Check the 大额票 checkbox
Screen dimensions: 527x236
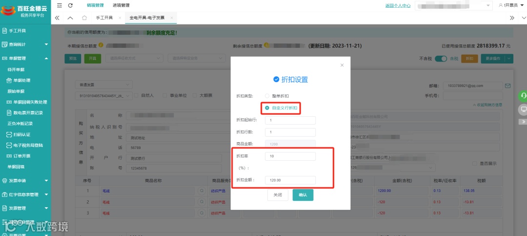tap(195, 96)
